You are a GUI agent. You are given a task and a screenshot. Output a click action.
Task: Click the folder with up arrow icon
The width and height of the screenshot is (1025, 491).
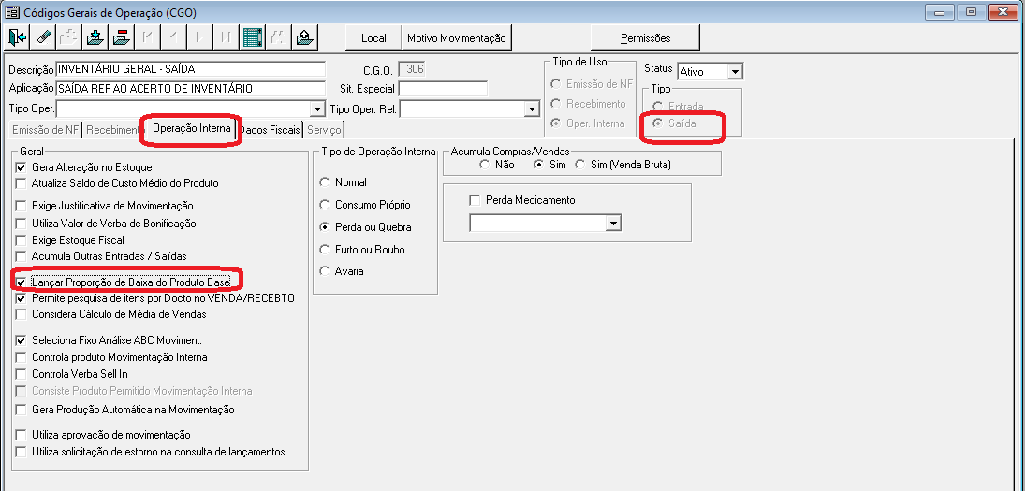(302, 37)
